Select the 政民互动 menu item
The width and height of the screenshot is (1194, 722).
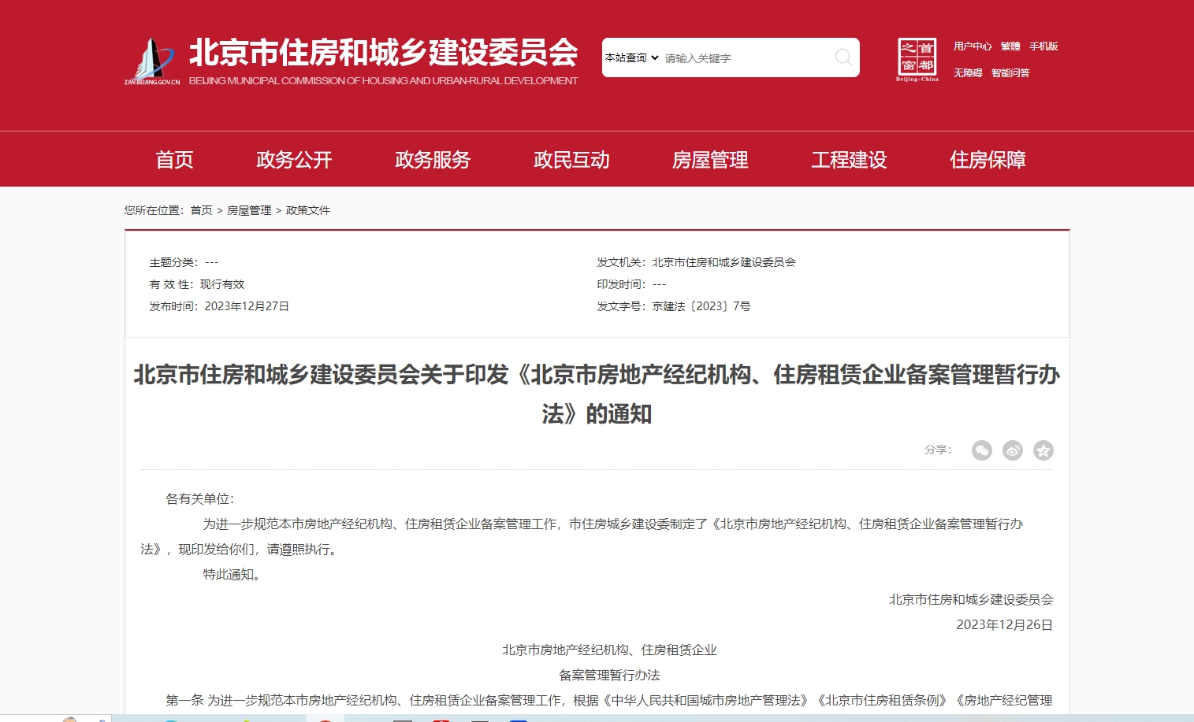coord(571,160)
